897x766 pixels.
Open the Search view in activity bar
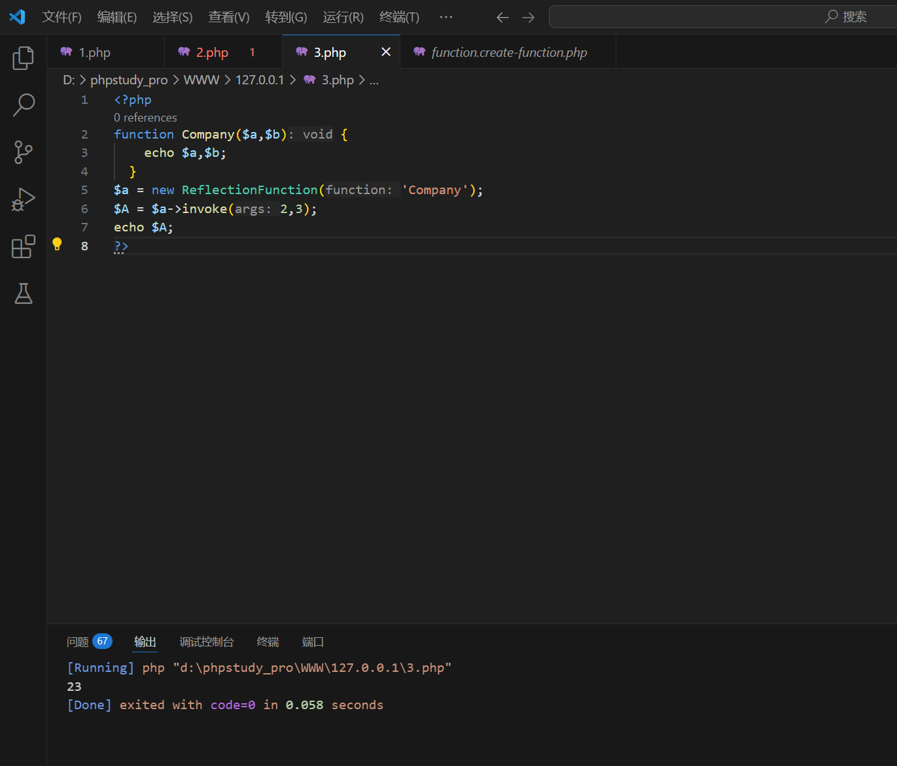[23, 105]
